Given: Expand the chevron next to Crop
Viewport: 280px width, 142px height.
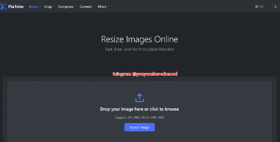Looking at the screenshot, I should tap(54, 7).
